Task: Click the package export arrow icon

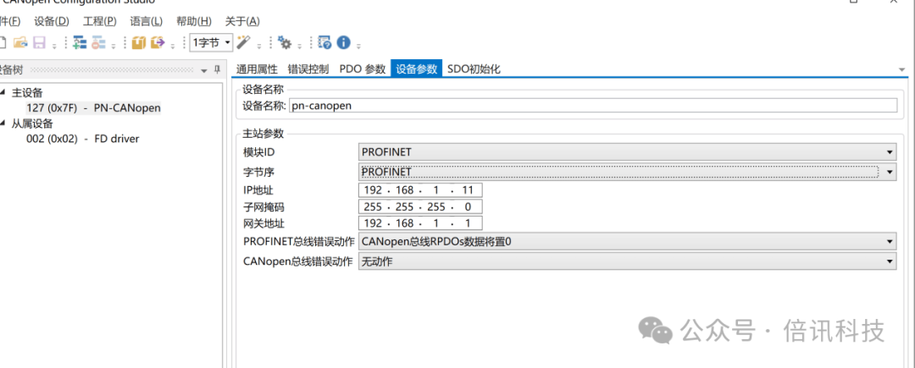Action: (158, 42)
